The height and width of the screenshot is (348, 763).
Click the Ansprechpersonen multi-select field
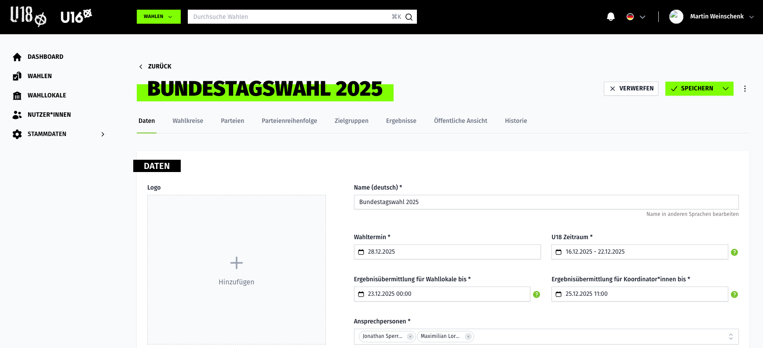tap(546, 337)
